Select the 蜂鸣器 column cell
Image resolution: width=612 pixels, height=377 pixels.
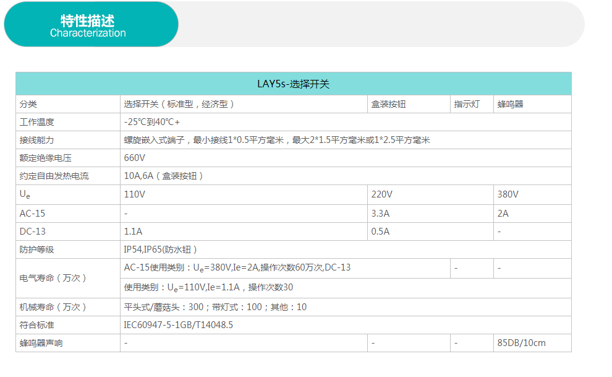(x=511, y=104)
